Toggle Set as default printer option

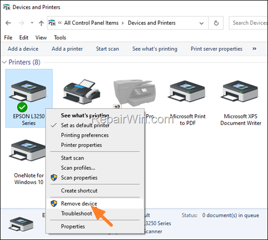(95, 125)
